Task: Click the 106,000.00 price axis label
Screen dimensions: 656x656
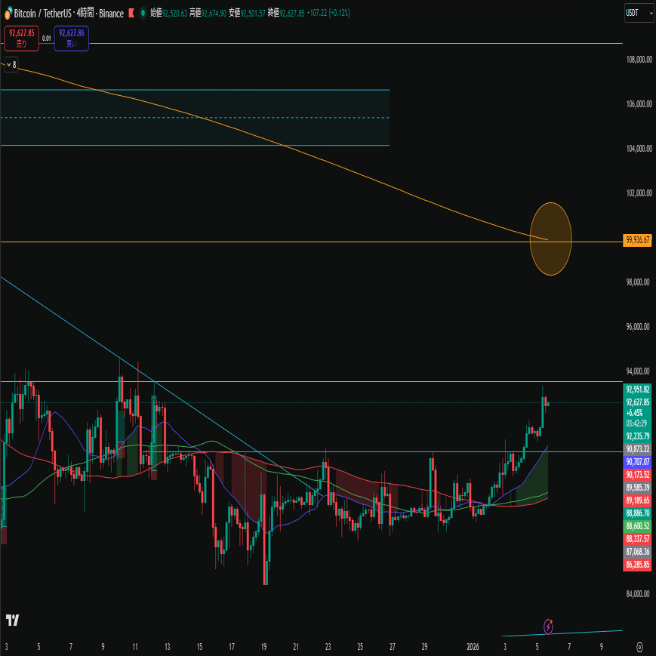Action: pos(639,103)
